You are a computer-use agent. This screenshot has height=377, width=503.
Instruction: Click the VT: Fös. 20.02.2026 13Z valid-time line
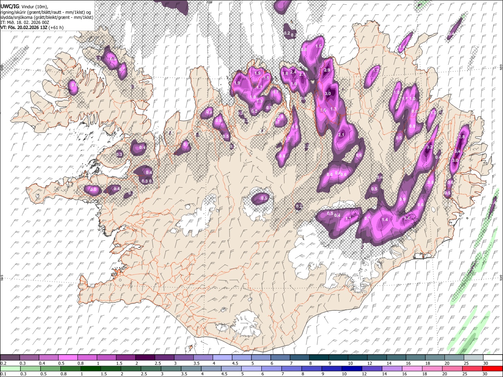click(32, 27)
